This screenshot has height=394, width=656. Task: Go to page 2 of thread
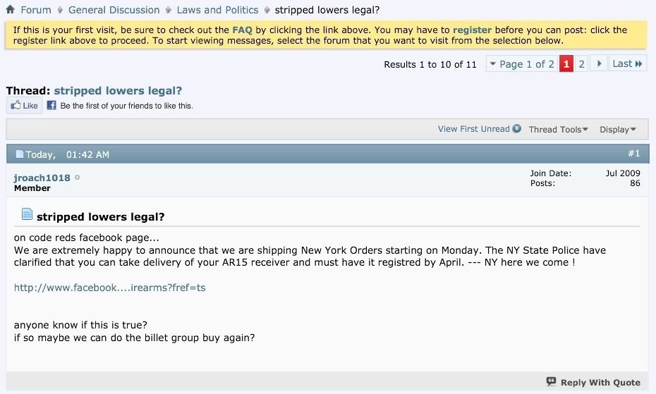581,64
